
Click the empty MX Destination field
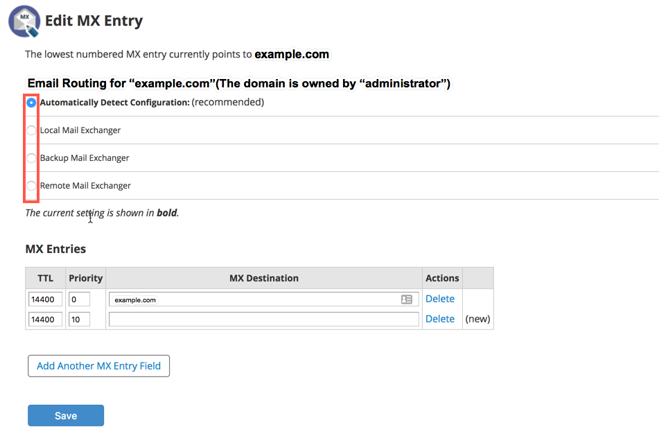(x=264, y=320)
